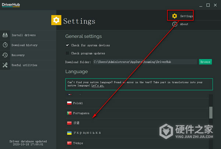Select Türkçe language text
The image size is (221, 149).
(78, 143)
